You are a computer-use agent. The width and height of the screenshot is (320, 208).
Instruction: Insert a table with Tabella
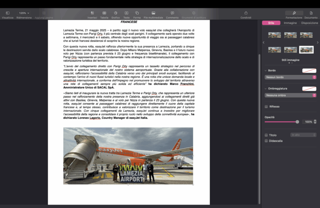point(104,13)
